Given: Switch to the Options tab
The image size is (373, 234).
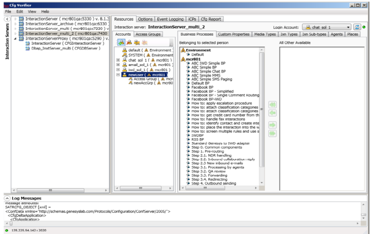Looking at the screenshot, I should coord(145,19).
